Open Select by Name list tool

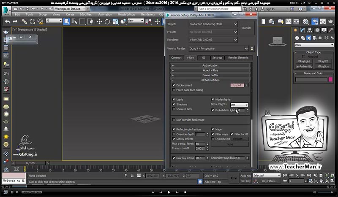[74, 22]
